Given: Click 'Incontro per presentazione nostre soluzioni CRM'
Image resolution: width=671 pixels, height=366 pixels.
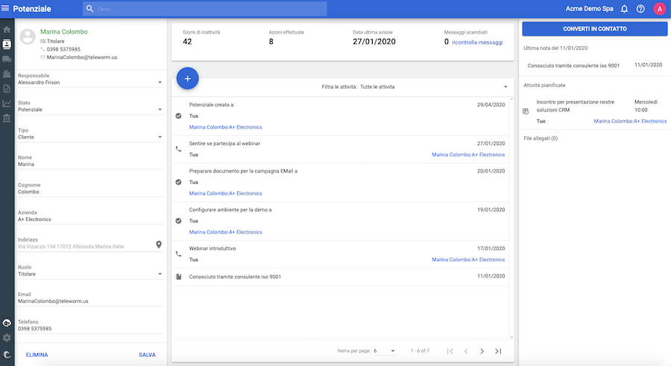Looking at the screenshot, I should click(x=575, y=106).
